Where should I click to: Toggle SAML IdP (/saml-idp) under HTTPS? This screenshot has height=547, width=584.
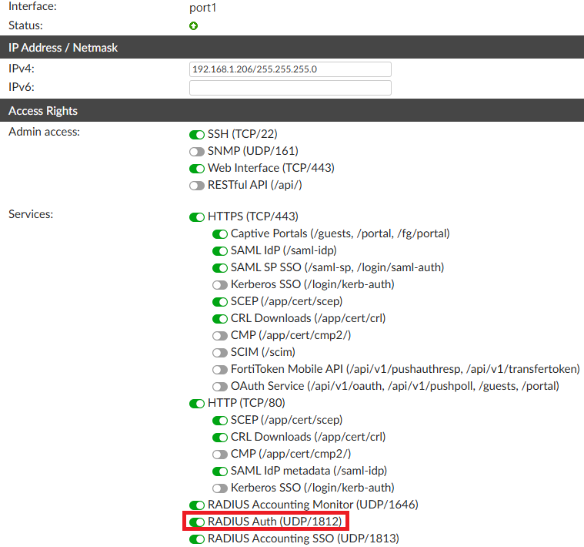(220, 251)
